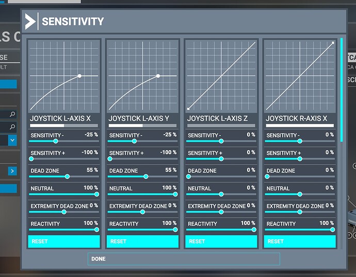Click the Sensitivity header arrow icon
The width and height of the screenshot is (356, 277).
tap(30, 21)
